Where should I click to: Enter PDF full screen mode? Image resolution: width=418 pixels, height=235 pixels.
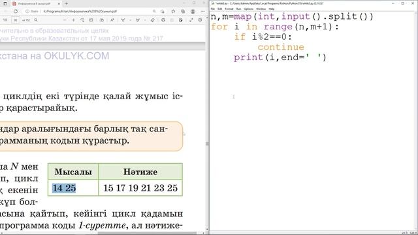tap(191, 20)
